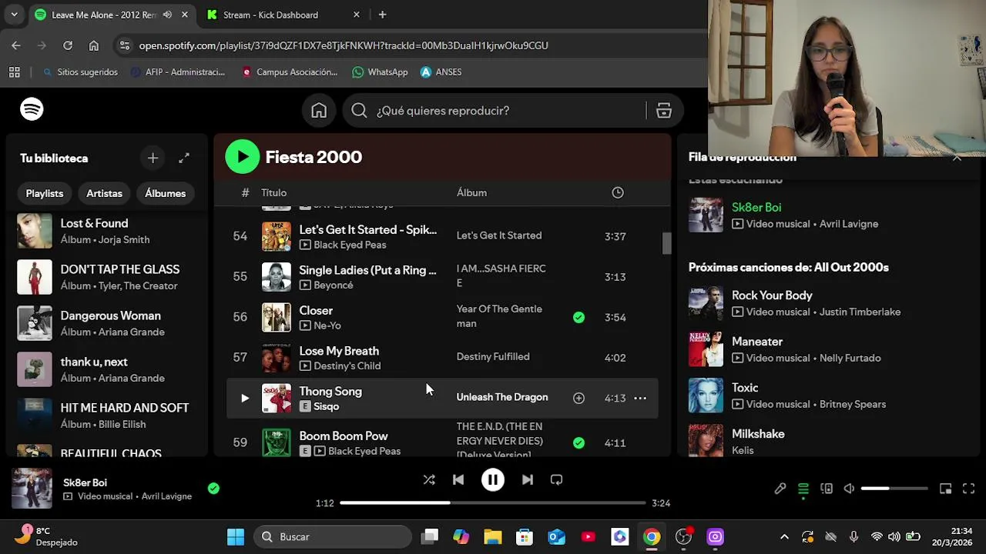Open connect to a device icon

click(x=827, y=489)
